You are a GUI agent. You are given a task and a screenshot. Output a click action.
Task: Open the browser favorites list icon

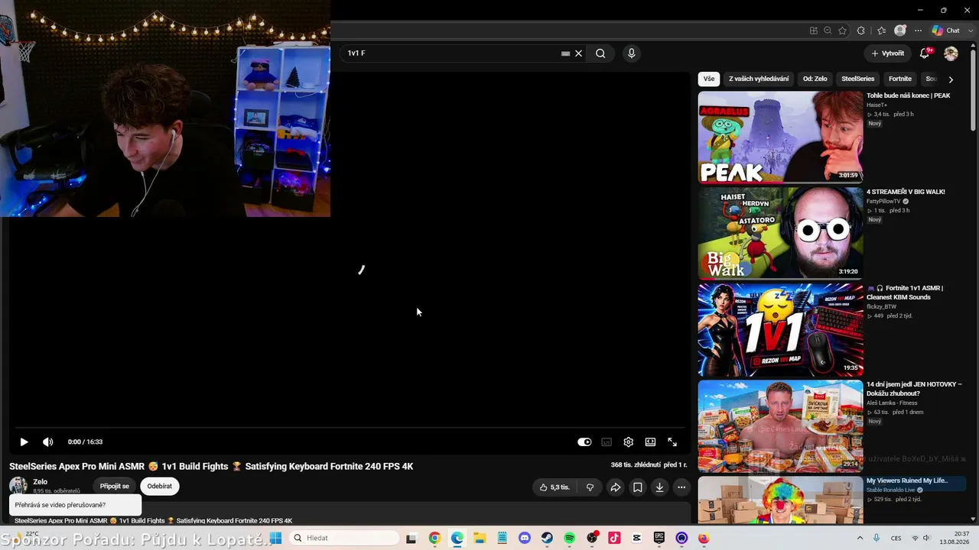[881, 31]
